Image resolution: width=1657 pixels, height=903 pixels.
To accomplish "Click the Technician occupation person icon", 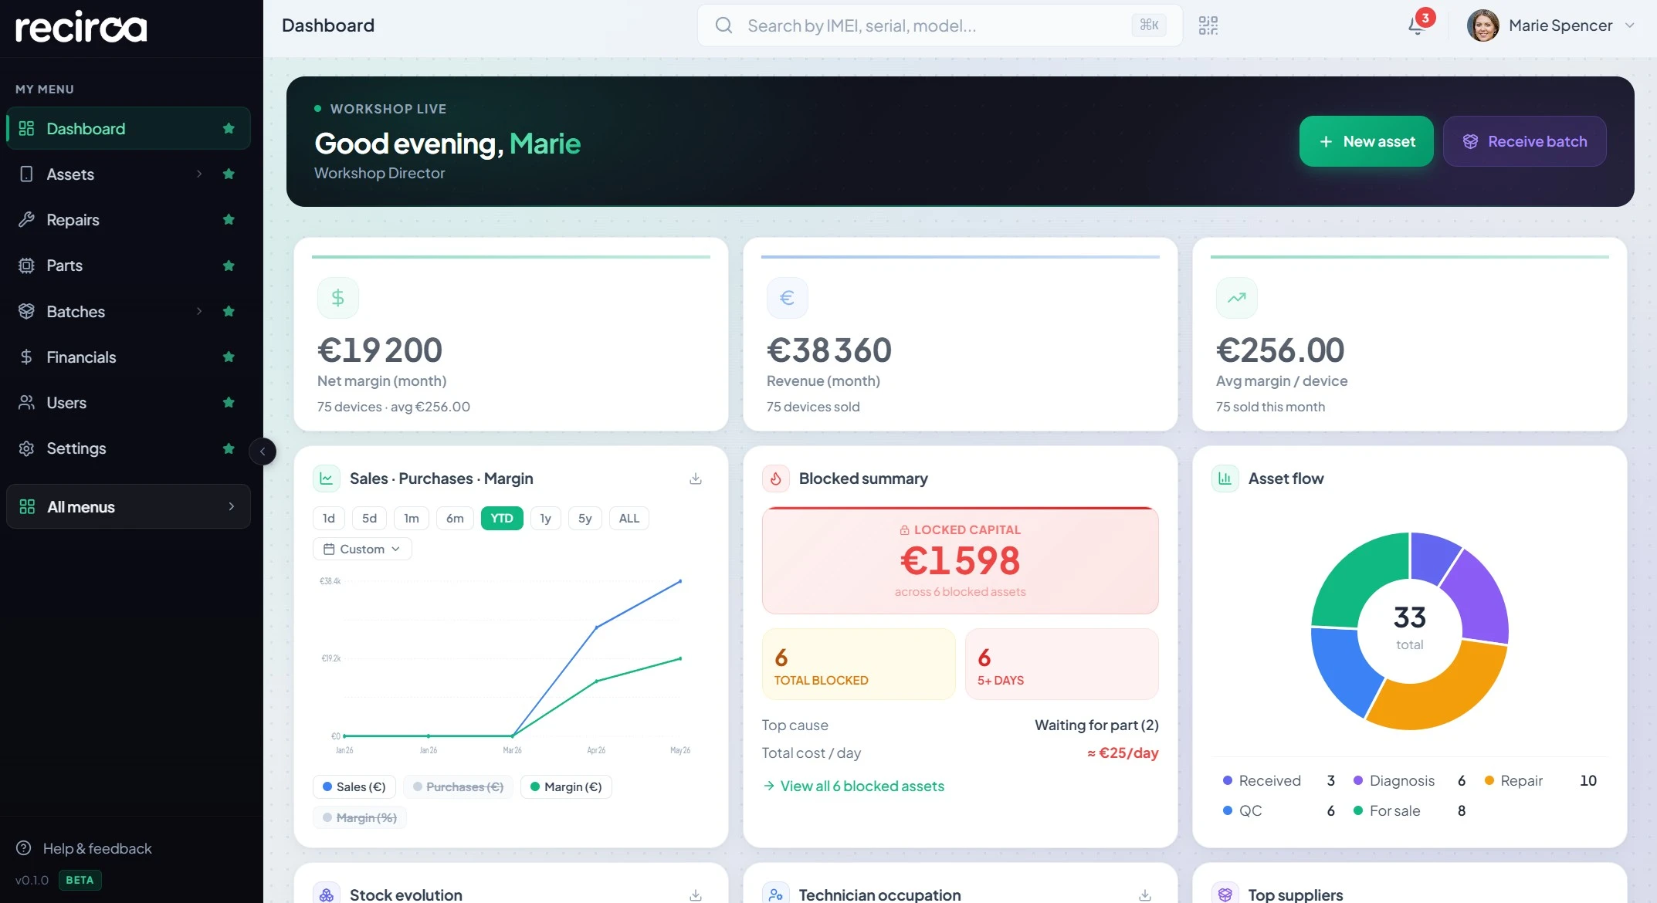I will (776, 894).
